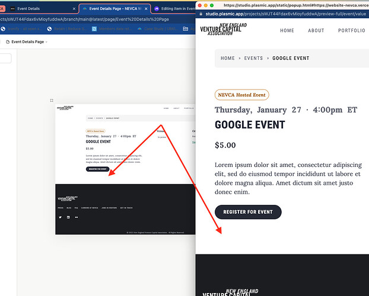
Task: Open the Iconify bookmark
Action: click(23, 28)
